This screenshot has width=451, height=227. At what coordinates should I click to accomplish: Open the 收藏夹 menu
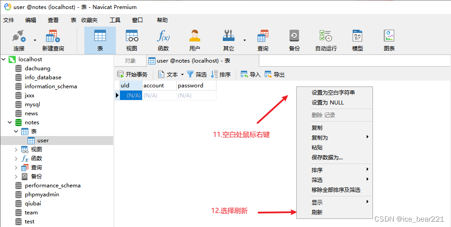(x=89, y=20)
